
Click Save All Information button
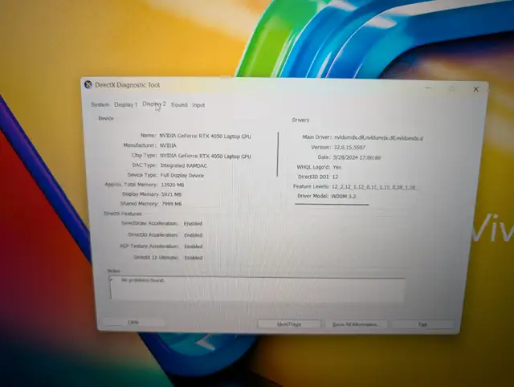tap(354, 324)
